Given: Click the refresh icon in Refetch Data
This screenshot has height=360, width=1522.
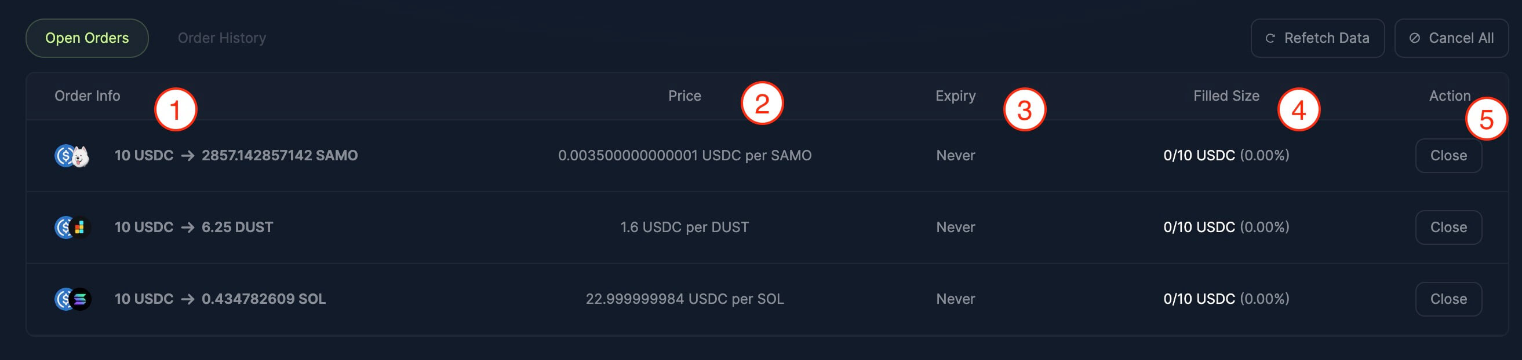Looking at the screenshot, I should [1270, 38].
